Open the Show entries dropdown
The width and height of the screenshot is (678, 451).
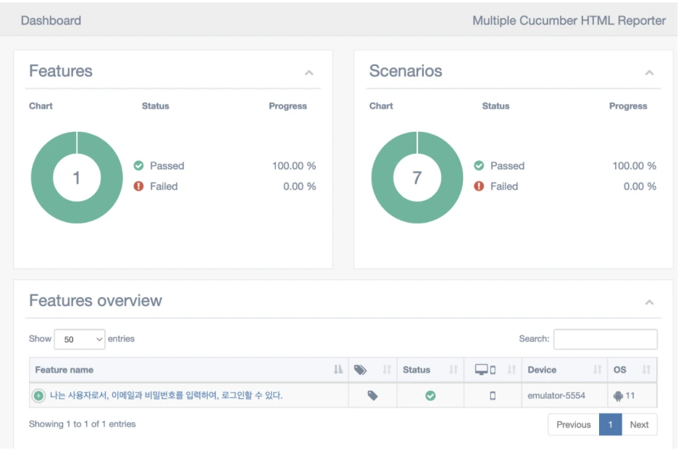click(x=80, y=339)
